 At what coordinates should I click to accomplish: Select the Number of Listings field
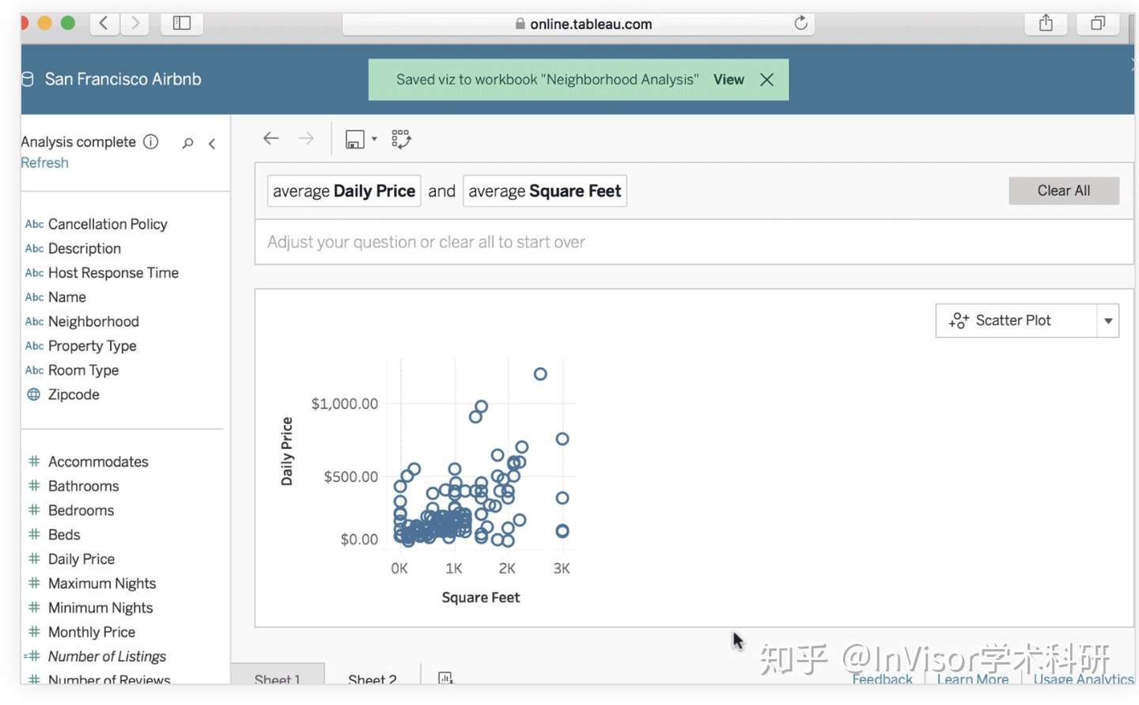(107, 657)
